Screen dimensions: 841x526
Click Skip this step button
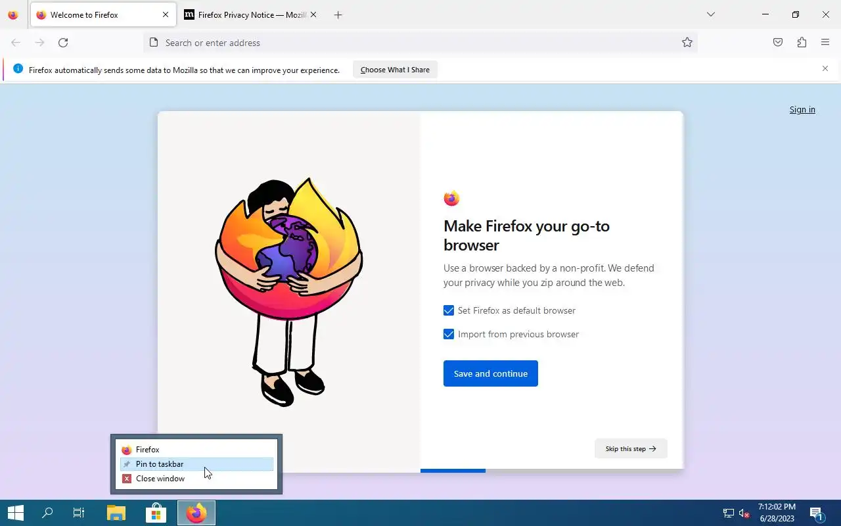pos(631,448)
